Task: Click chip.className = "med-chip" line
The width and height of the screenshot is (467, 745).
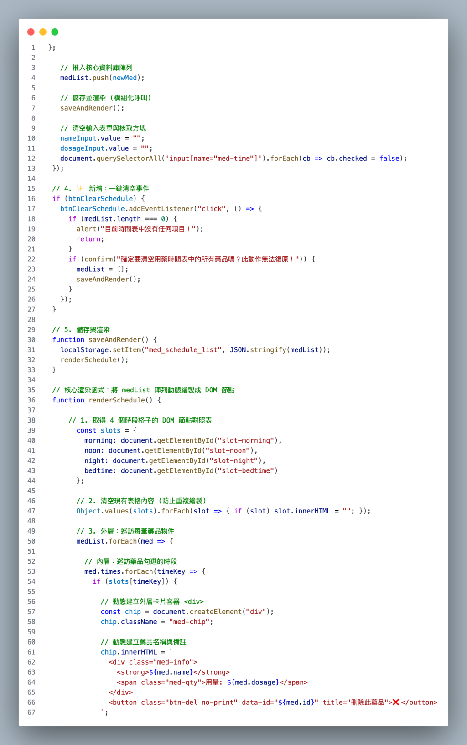Action: [157, 622]
